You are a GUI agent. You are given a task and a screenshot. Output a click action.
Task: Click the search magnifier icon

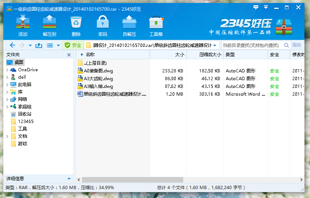tap(286, 45)
